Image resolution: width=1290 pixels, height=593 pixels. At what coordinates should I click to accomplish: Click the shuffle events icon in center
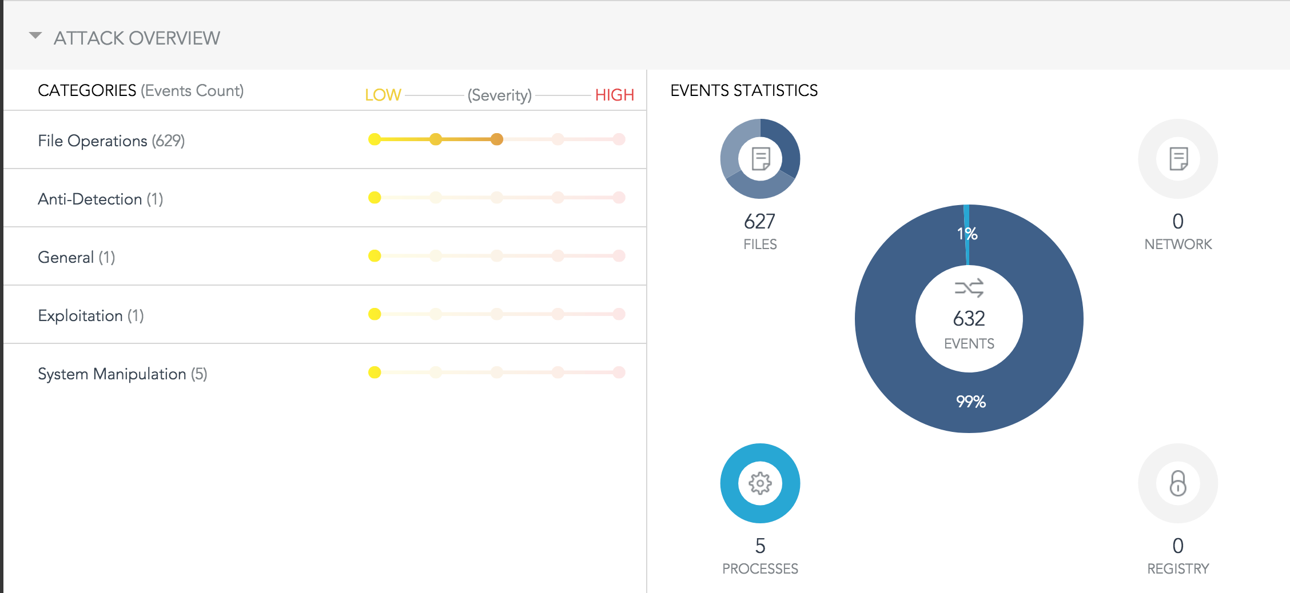(969, 288)
